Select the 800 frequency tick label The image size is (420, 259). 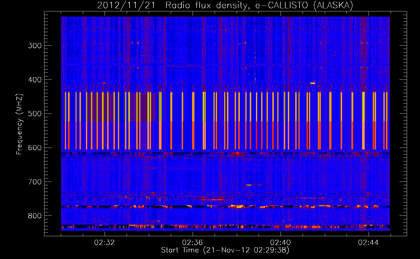[35, 216]
